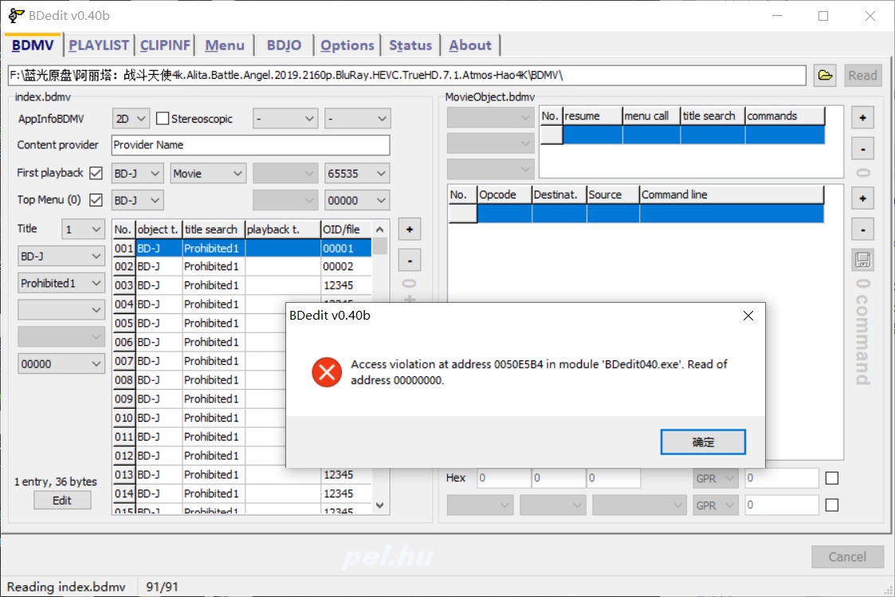Click the Read button

[x=862, y=76]
